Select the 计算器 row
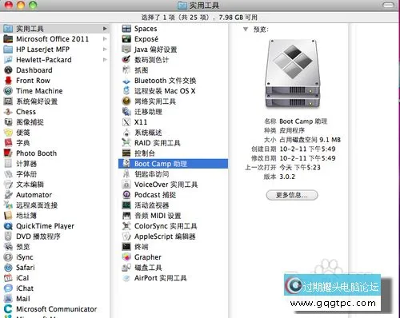 tap(56, 164)
